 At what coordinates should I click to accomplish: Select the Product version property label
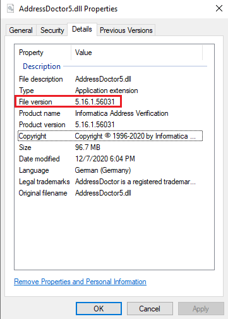pyautogui.click(x=42, y=125)
